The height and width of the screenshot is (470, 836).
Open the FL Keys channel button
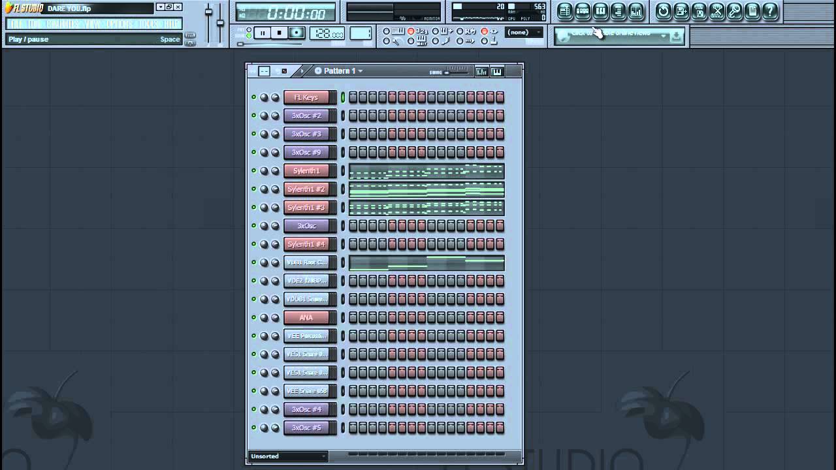[306, 97]
